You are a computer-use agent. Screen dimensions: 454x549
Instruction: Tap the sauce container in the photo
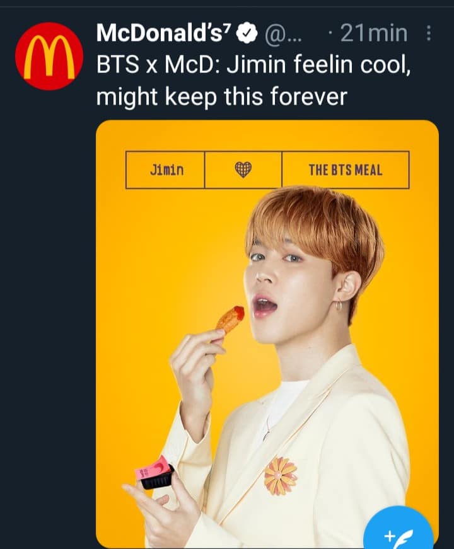click(154, 473)
